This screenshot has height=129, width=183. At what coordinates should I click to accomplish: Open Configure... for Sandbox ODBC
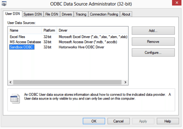click(153, 52)
